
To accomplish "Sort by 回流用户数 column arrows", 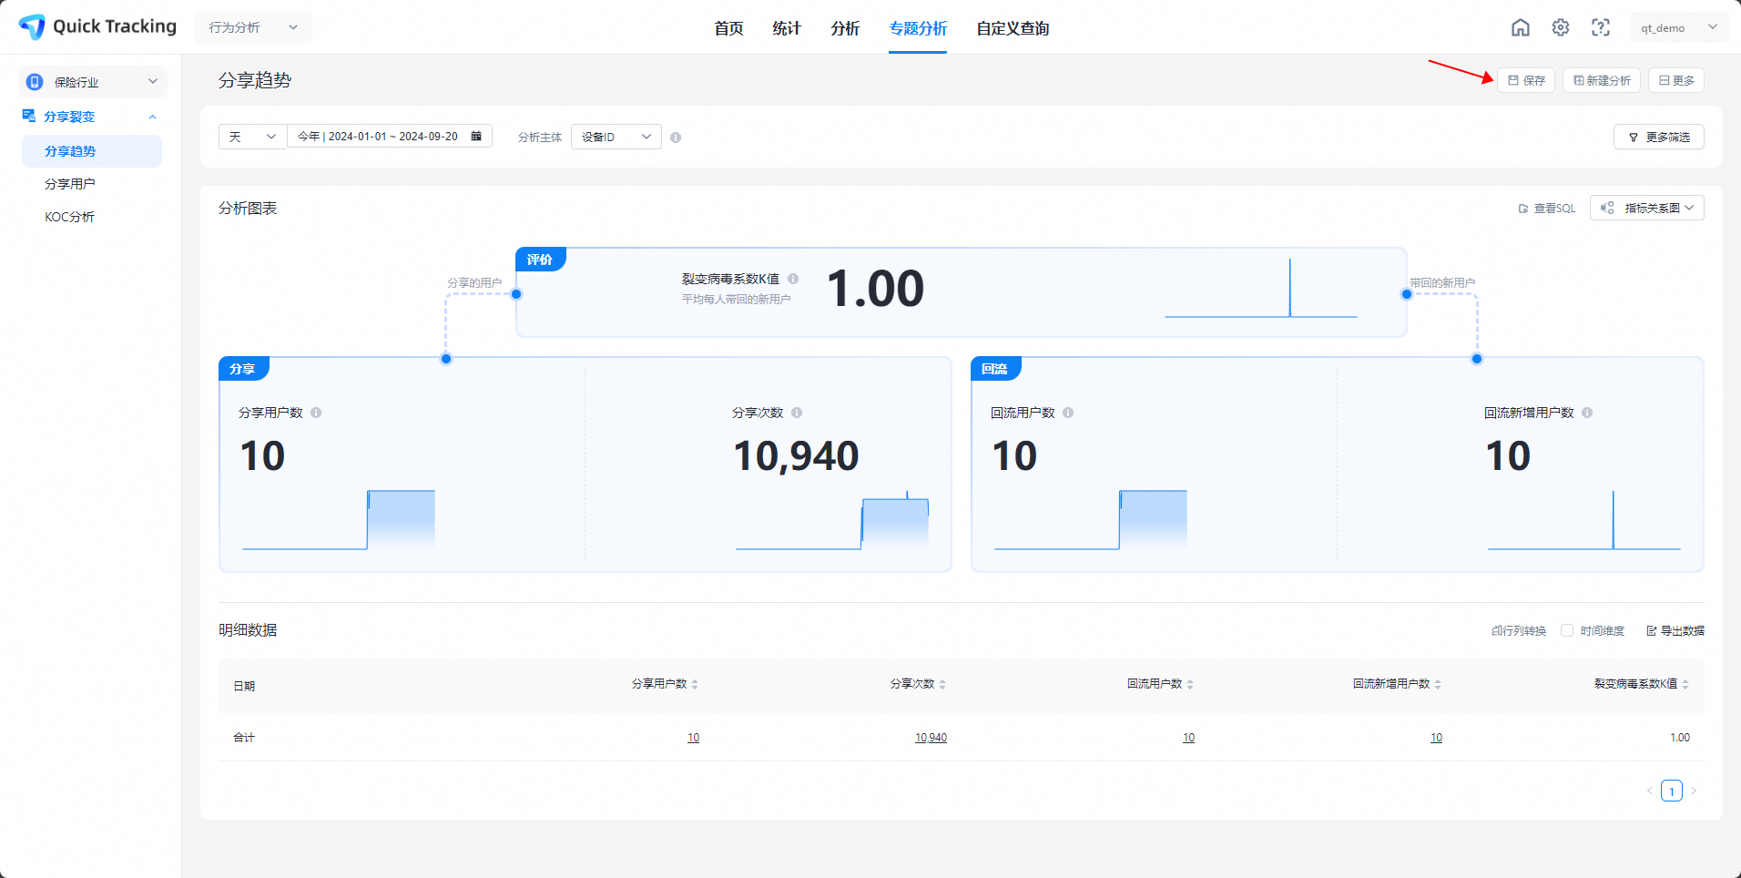I will [x=1190, y=684].
